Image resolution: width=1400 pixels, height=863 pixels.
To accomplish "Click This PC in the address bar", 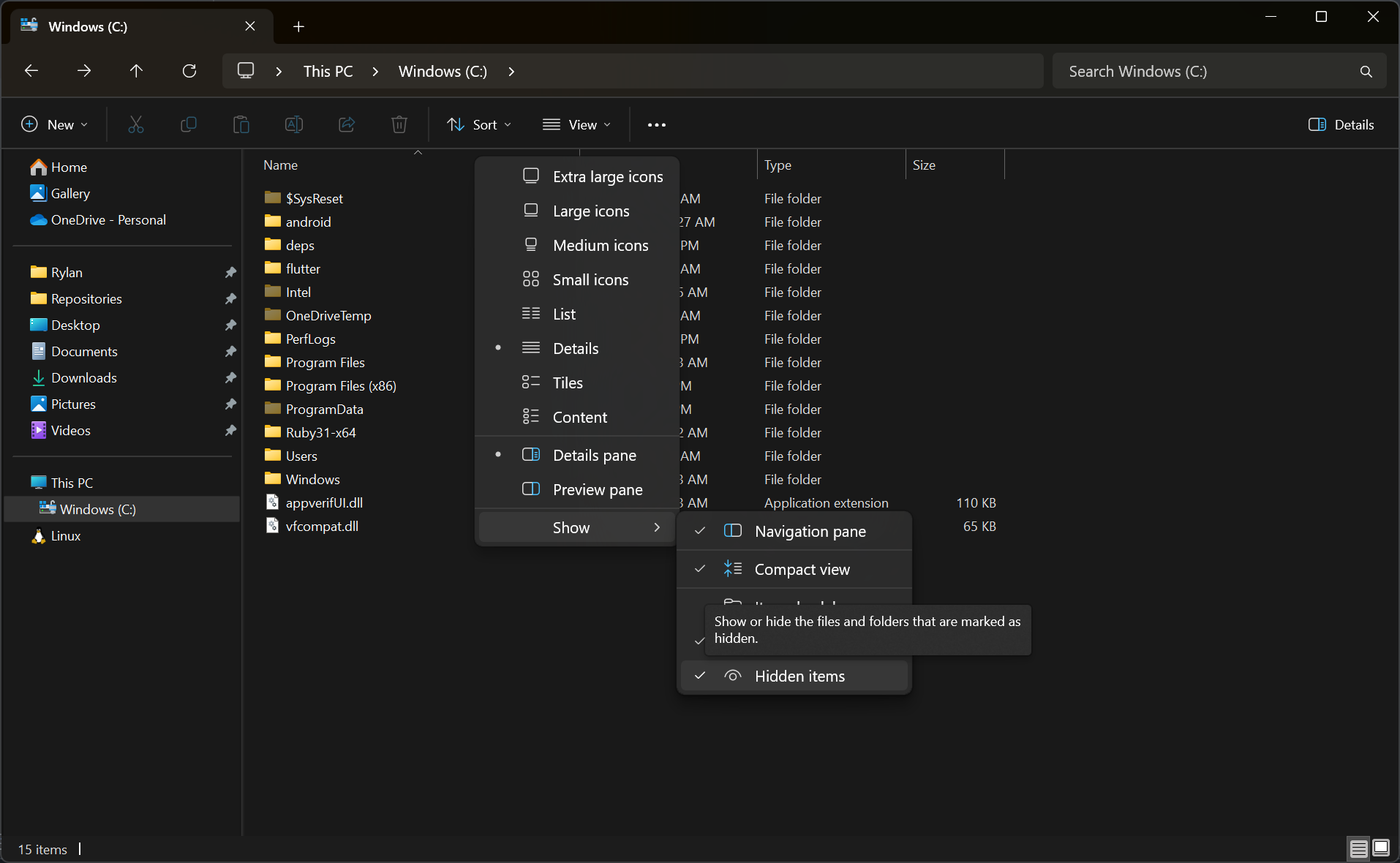I will tap(328, 72).
